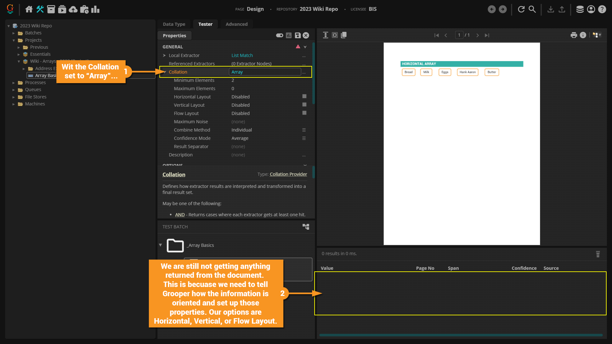
Task: Click the Collation Provider type link
Action: click(x=288, y=174)
